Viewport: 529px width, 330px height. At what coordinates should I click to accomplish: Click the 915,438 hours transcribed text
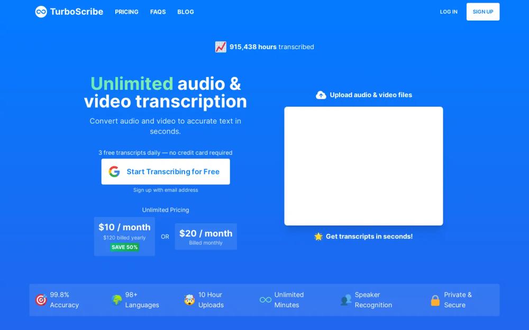coord(271,47)
